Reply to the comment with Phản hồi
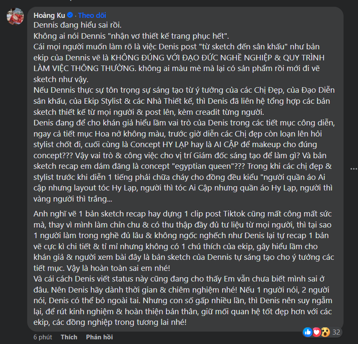The image size is (358, 344). [99, 337]
